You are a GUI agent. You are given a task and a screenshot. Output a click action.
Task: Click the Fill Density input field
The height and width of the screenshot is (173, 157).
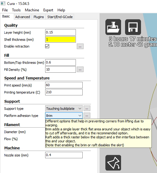click(61, 69)
